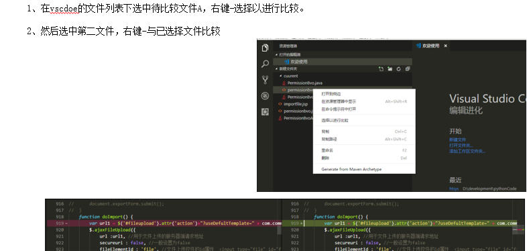
Task: Click the 资源管理器 panel title
Action: click(x=288, y=46)
